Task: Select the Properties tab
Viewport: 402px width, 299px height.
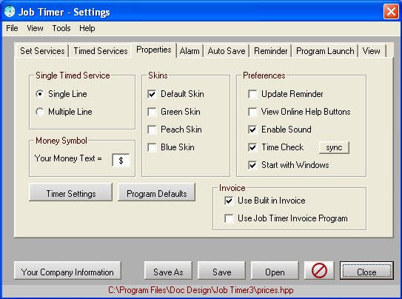Action: pyautogui.click(x=154, y=50)
